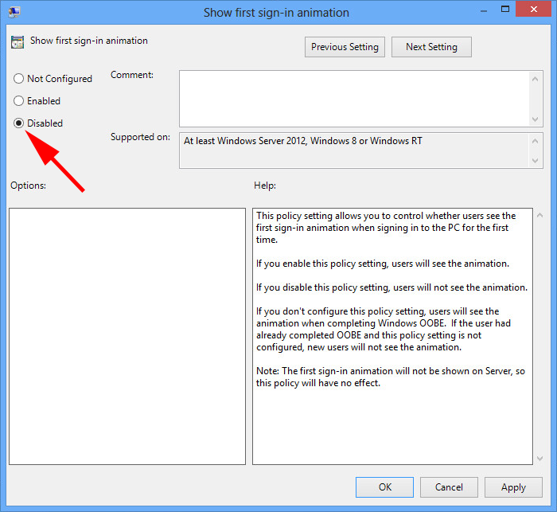Click the Help pane scroll up arrow
The image size is (557, 512).
(540, 215)
